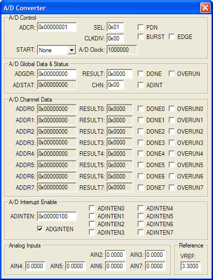213x280 pixels.
Task: Toggle the OVERUN2 checkbox
Action: click(172, 132)
